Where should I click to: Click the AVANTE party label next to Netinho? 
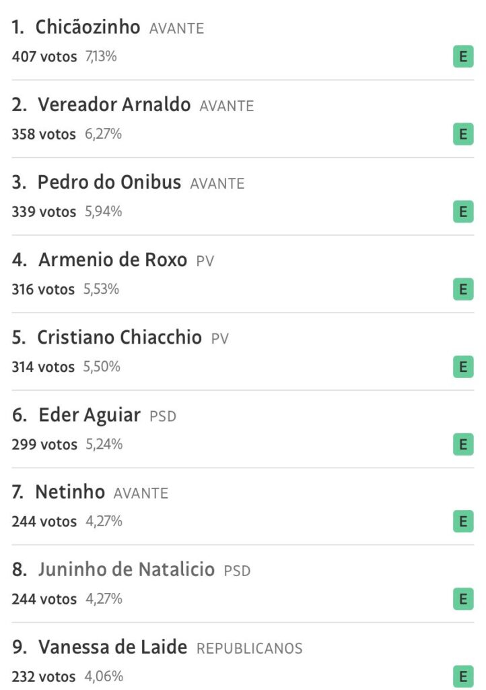click(x=141, y=493)
